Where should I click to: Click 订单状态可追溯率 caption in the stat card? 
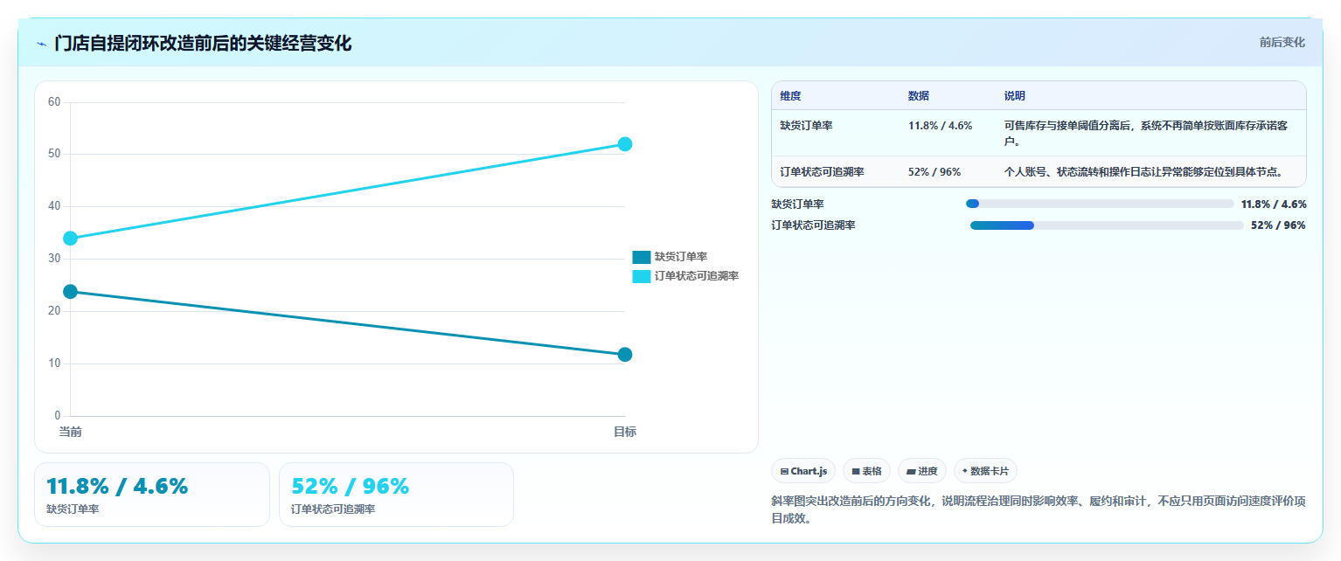pos(333,509)
